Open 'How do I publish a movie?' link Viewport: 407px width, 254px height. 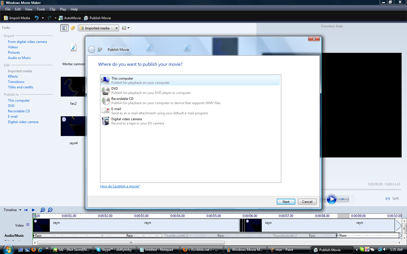pyautogui.click(x=120, y=186)
